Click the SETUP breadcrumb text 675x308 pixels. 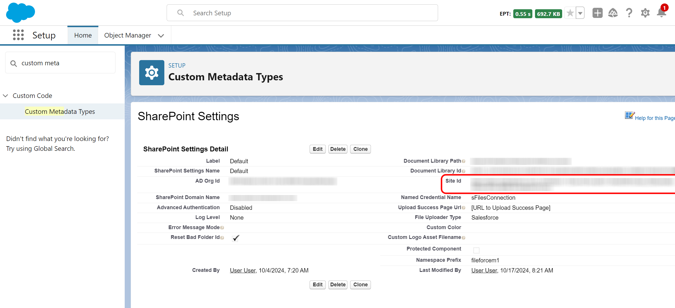tap(177, 66)
